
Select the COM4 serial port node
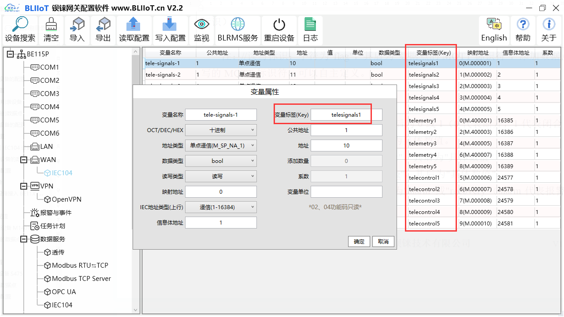pos(45,107)
